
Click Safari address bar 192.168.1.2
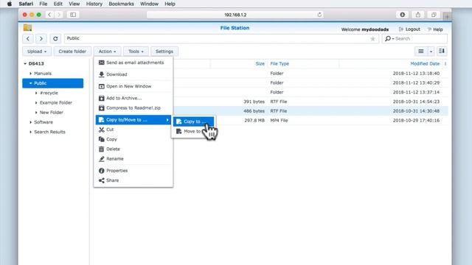235,15
